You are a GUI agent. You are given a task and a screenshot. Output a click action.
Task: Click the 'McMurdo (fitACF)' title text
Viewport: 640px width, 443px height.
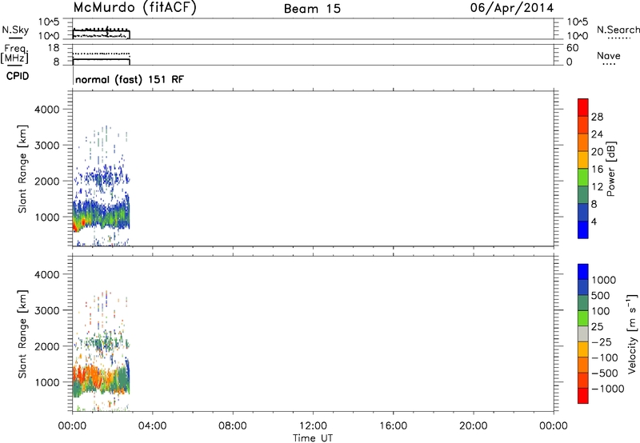coord(134,8)
